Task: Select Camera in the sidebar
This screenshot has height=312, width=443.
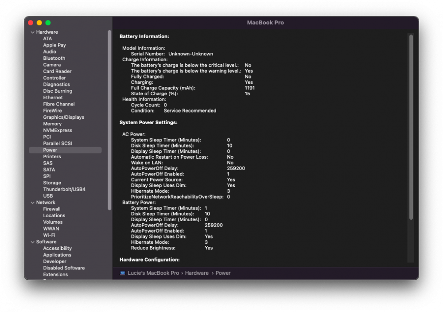Action: point(52,65)
